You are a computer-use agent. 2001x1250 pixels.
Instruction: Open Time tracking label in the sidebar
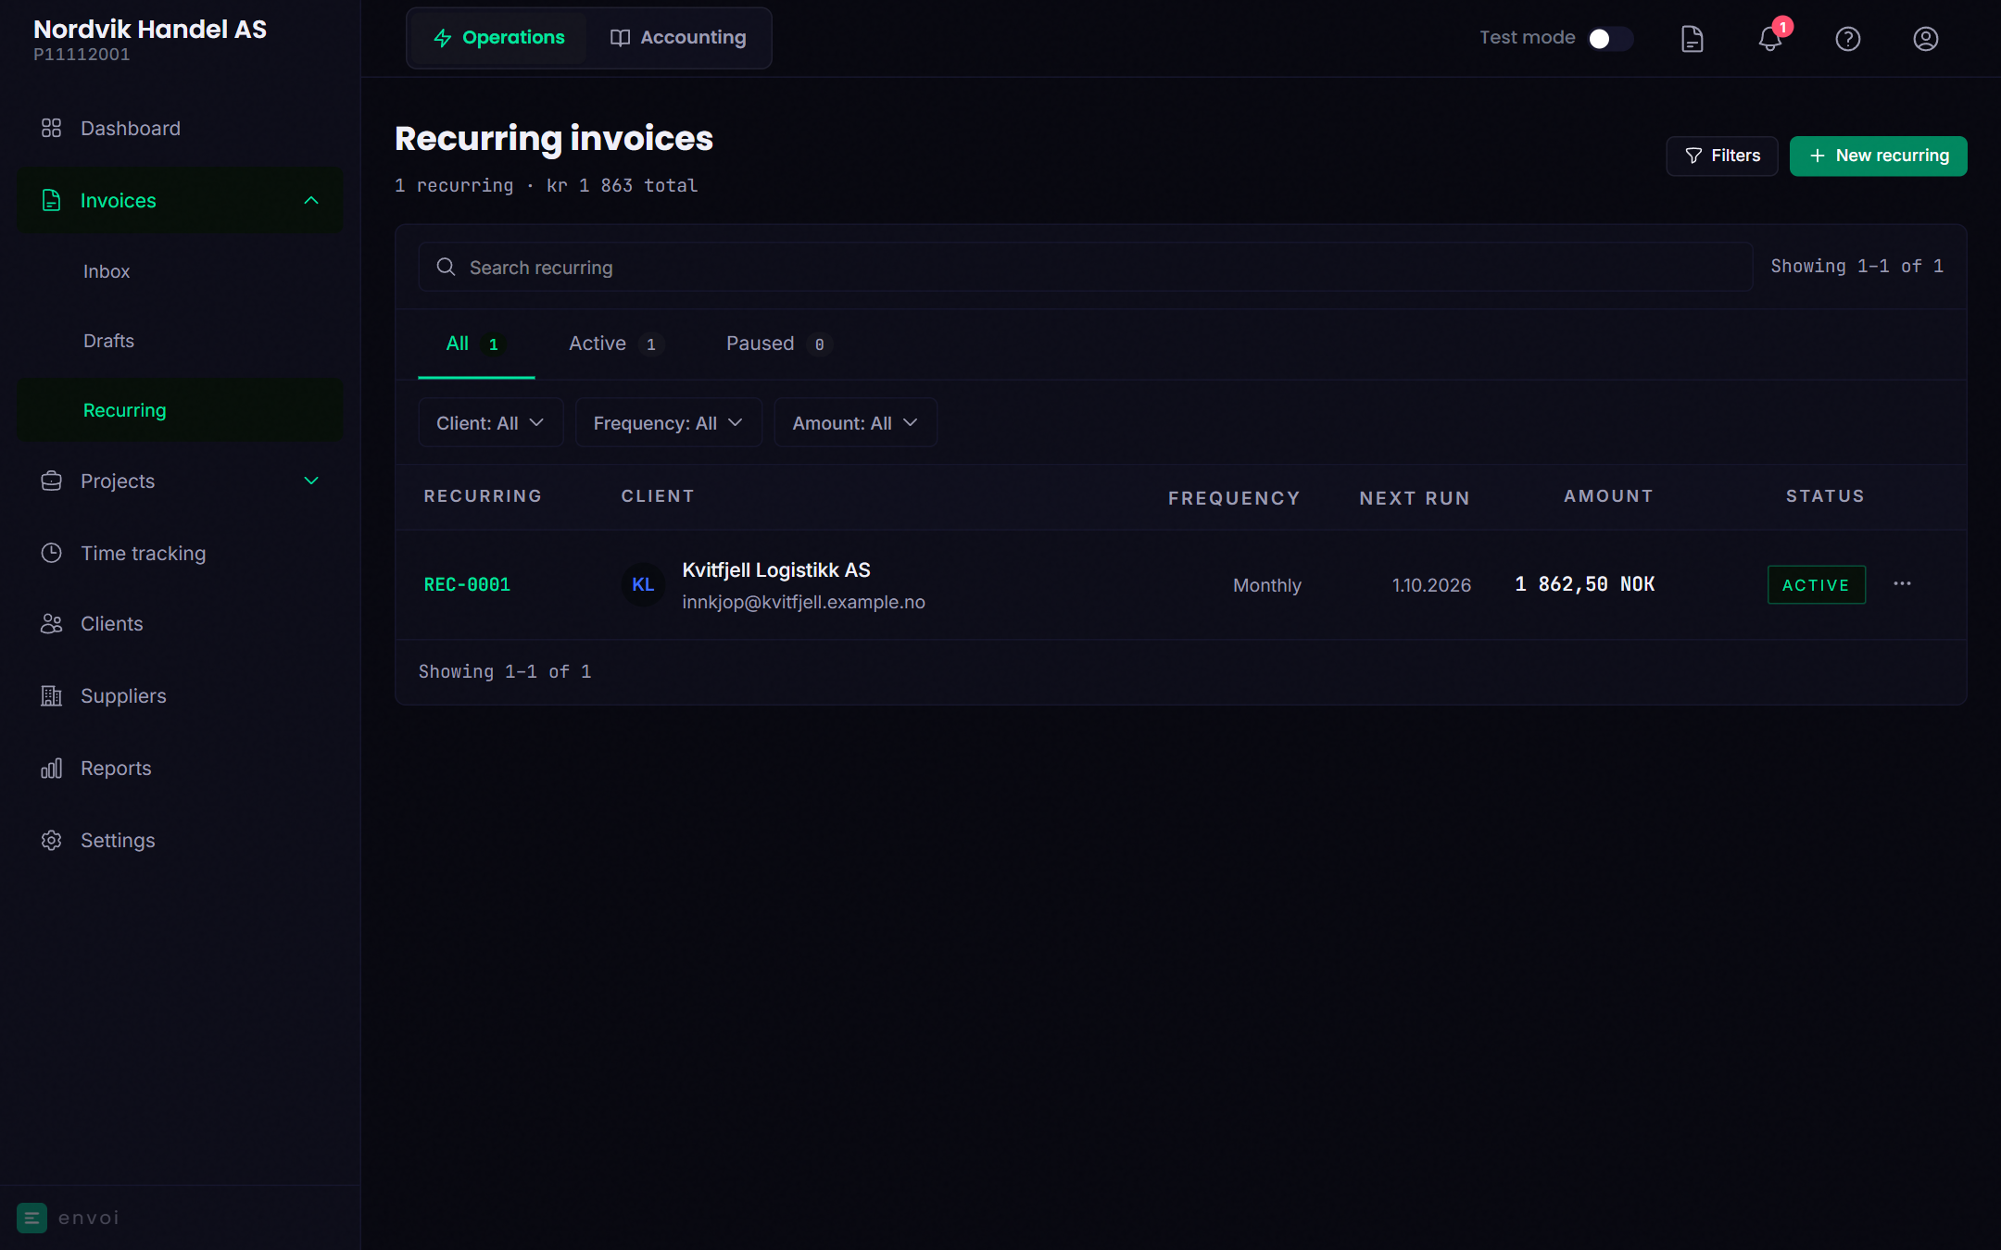[x=143, y=553]
